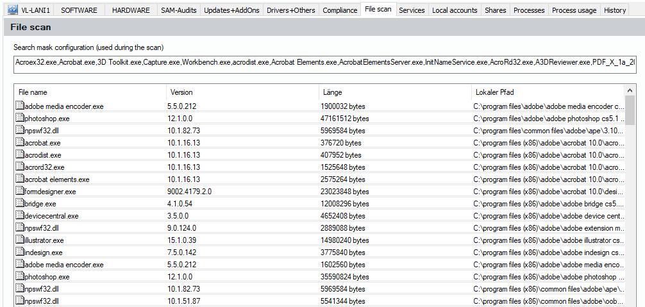Click file icon beside illustrator.exe
The width and height of the screenshot is (645, 307).
point(19,240)
